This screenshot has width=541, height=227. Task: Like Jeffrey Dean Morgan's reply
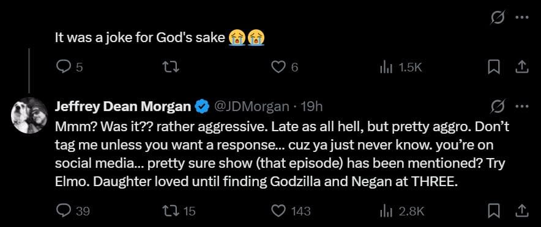point(291,211)
